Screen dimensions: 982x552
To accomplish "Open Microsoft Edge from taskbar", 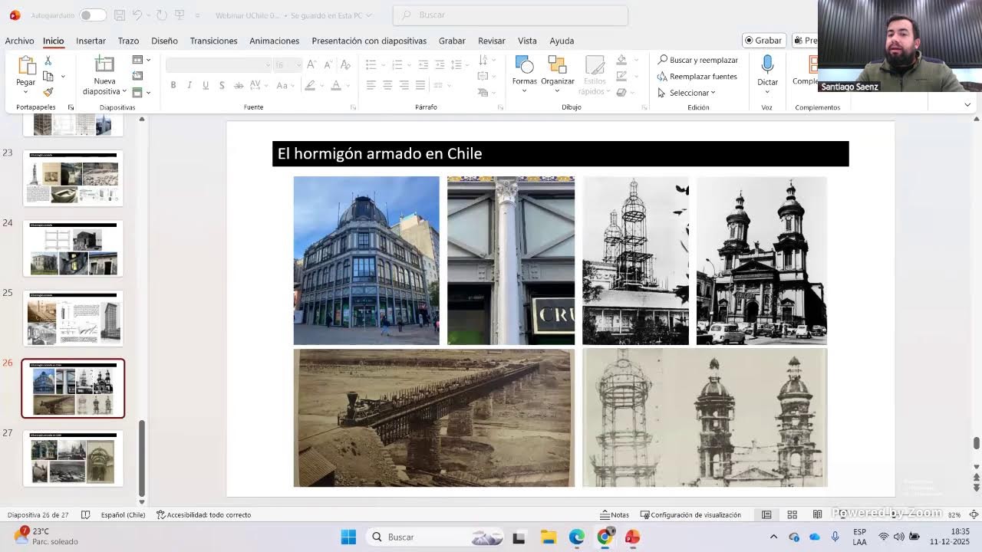I will [576, 537].
